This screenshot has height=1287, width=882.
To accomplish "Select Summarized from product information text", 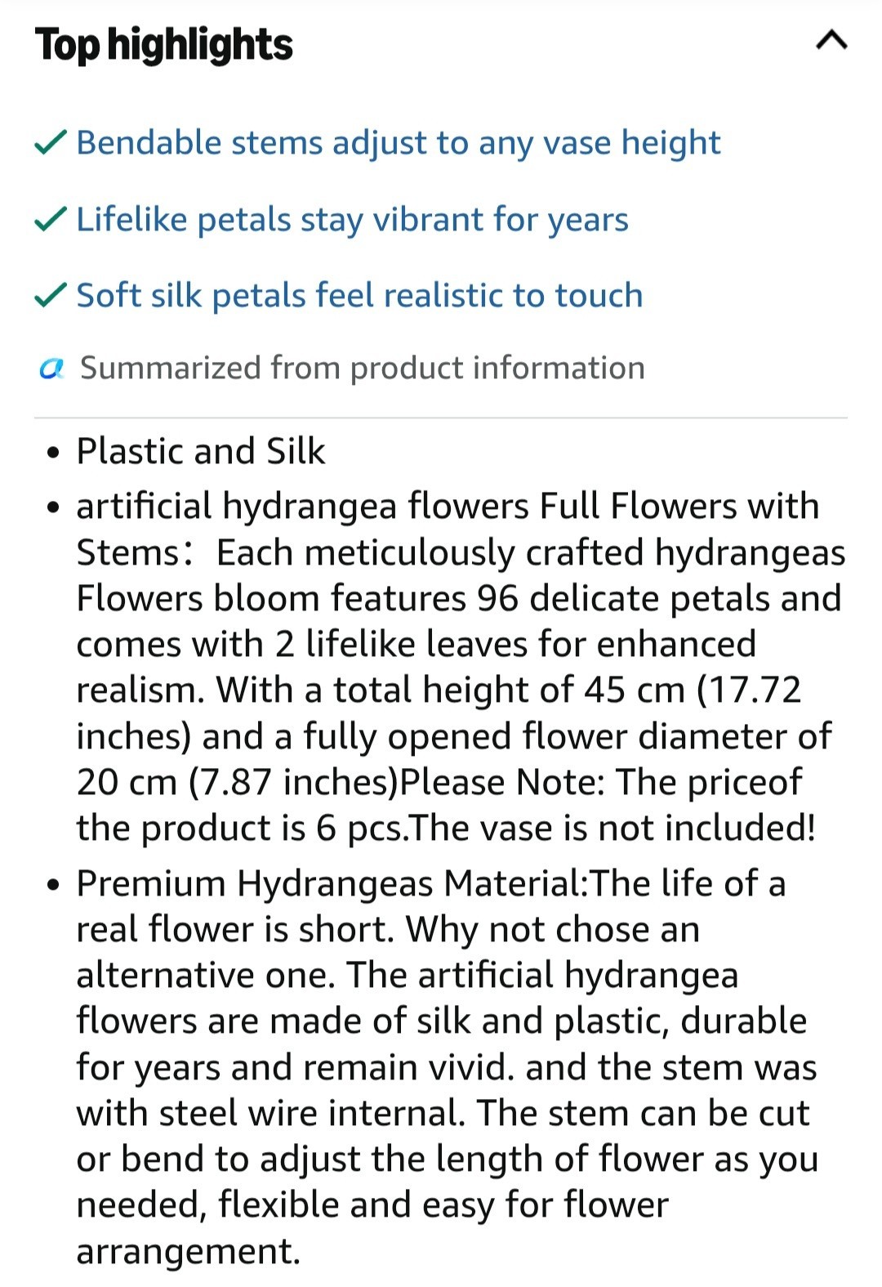I will [363, 369].
